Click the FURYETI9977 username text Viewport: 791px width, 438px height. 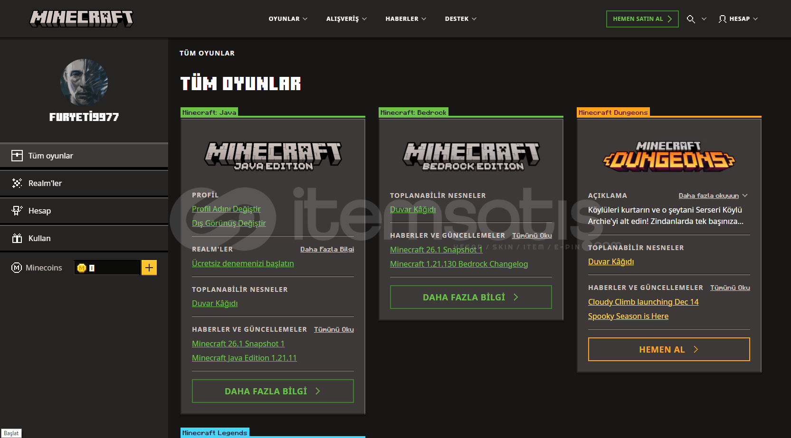pos(84,117)
